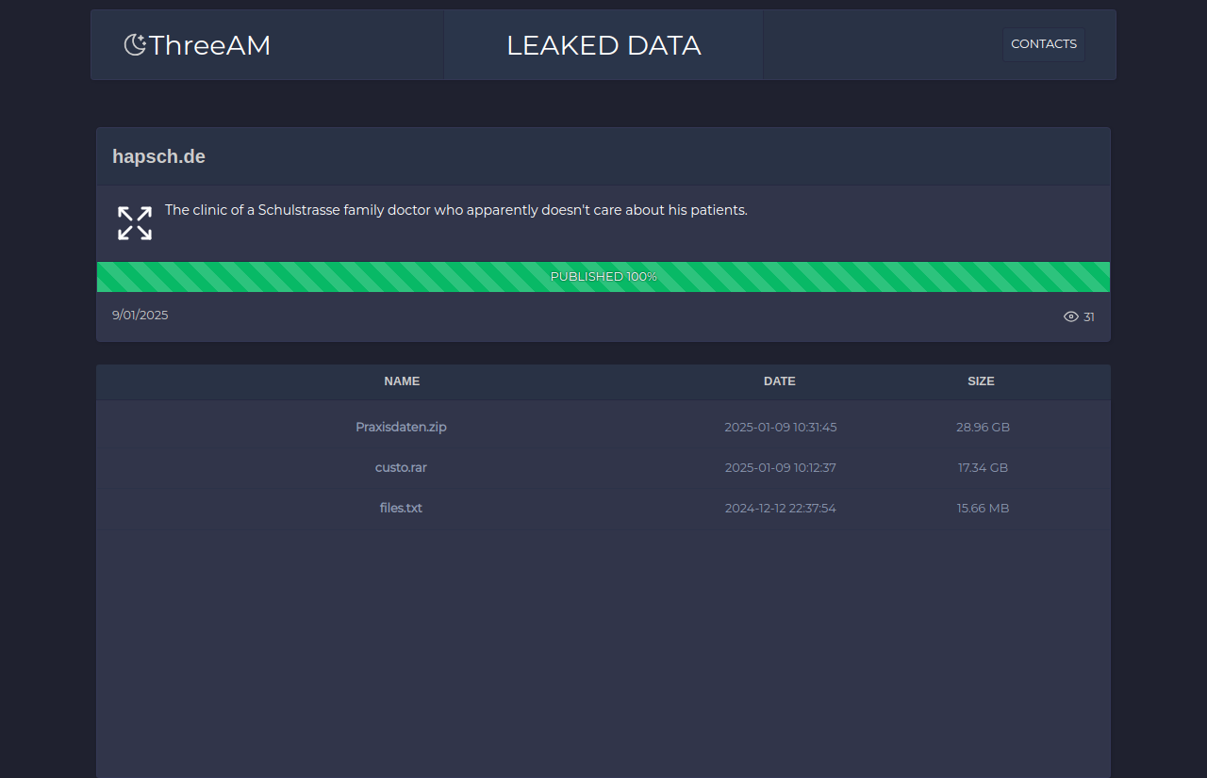
Task: Click the ThreeAM site name
Action: pos(209,45)
